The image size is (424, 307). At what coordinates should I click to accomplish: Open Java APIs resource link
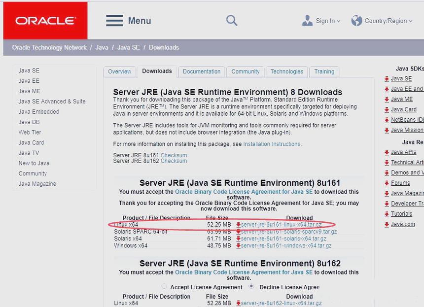(403, 152)
